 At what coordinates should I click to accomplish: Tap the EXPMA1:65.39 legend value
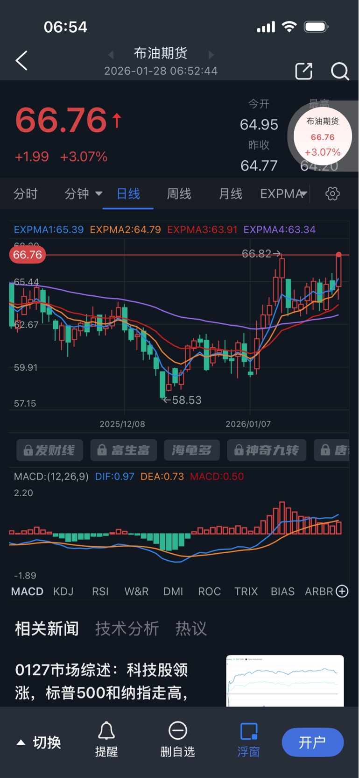pyautogui.click(x=49, y=229)
